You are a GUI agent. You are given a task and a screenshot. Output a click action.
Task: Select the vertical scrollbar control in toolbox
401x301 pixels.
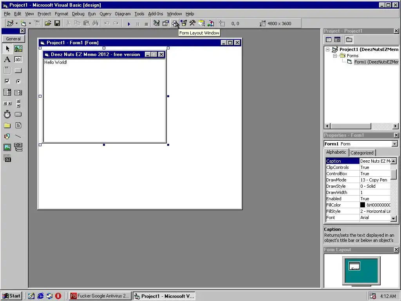[18, 103]
